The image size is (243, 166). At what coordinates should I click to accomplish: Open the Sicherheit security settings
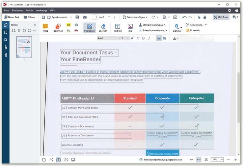pyautogui.click(x=193, y=30)
